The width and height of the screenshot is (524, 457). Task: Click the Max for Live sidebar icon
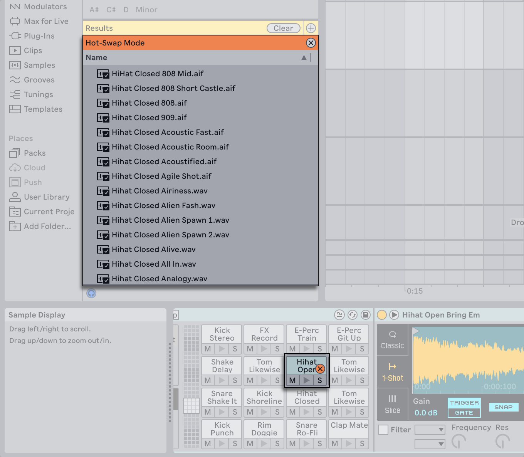coord(15,21)
